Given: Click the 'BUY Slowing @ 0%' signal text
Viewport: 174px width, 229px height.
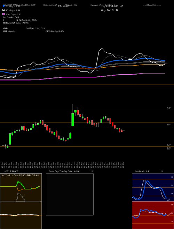Looking at the screenshot, I should pyautogui.click(x=55, y=31).
